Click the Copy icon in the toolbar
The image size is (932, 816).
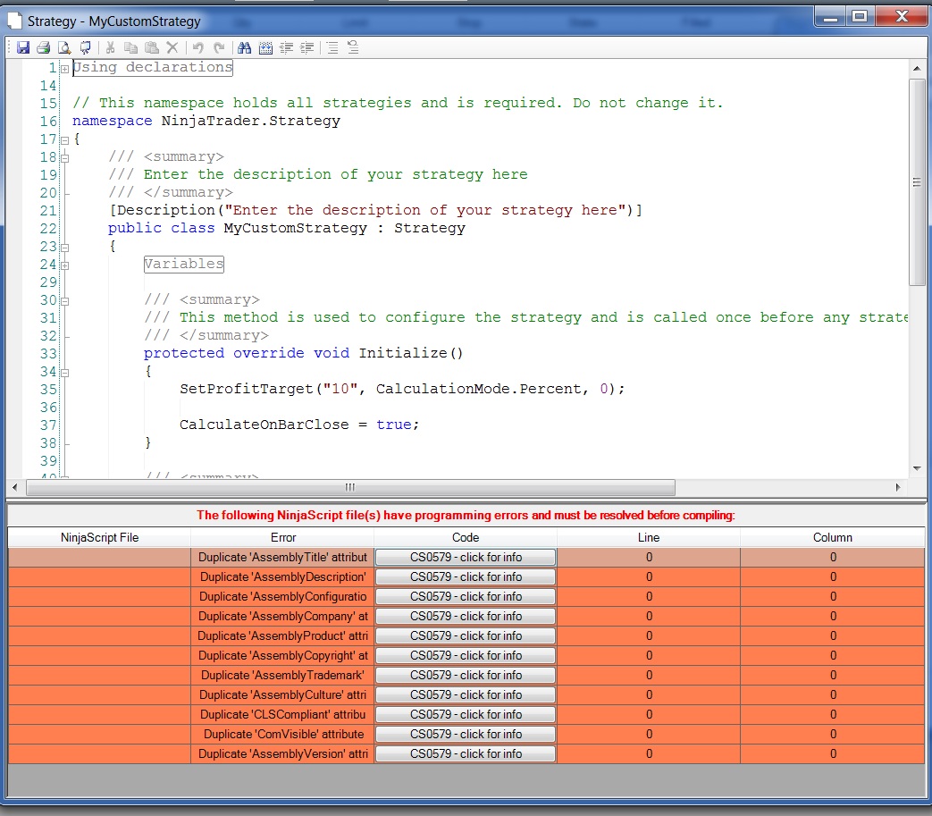coord(131,48)
